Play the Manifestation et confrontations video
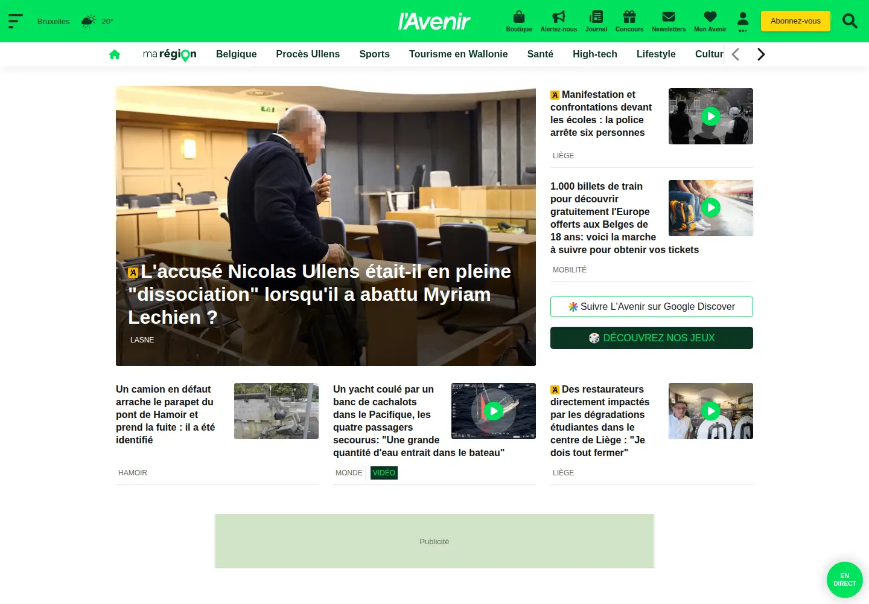869x604 pixels. tap(711, 116)
